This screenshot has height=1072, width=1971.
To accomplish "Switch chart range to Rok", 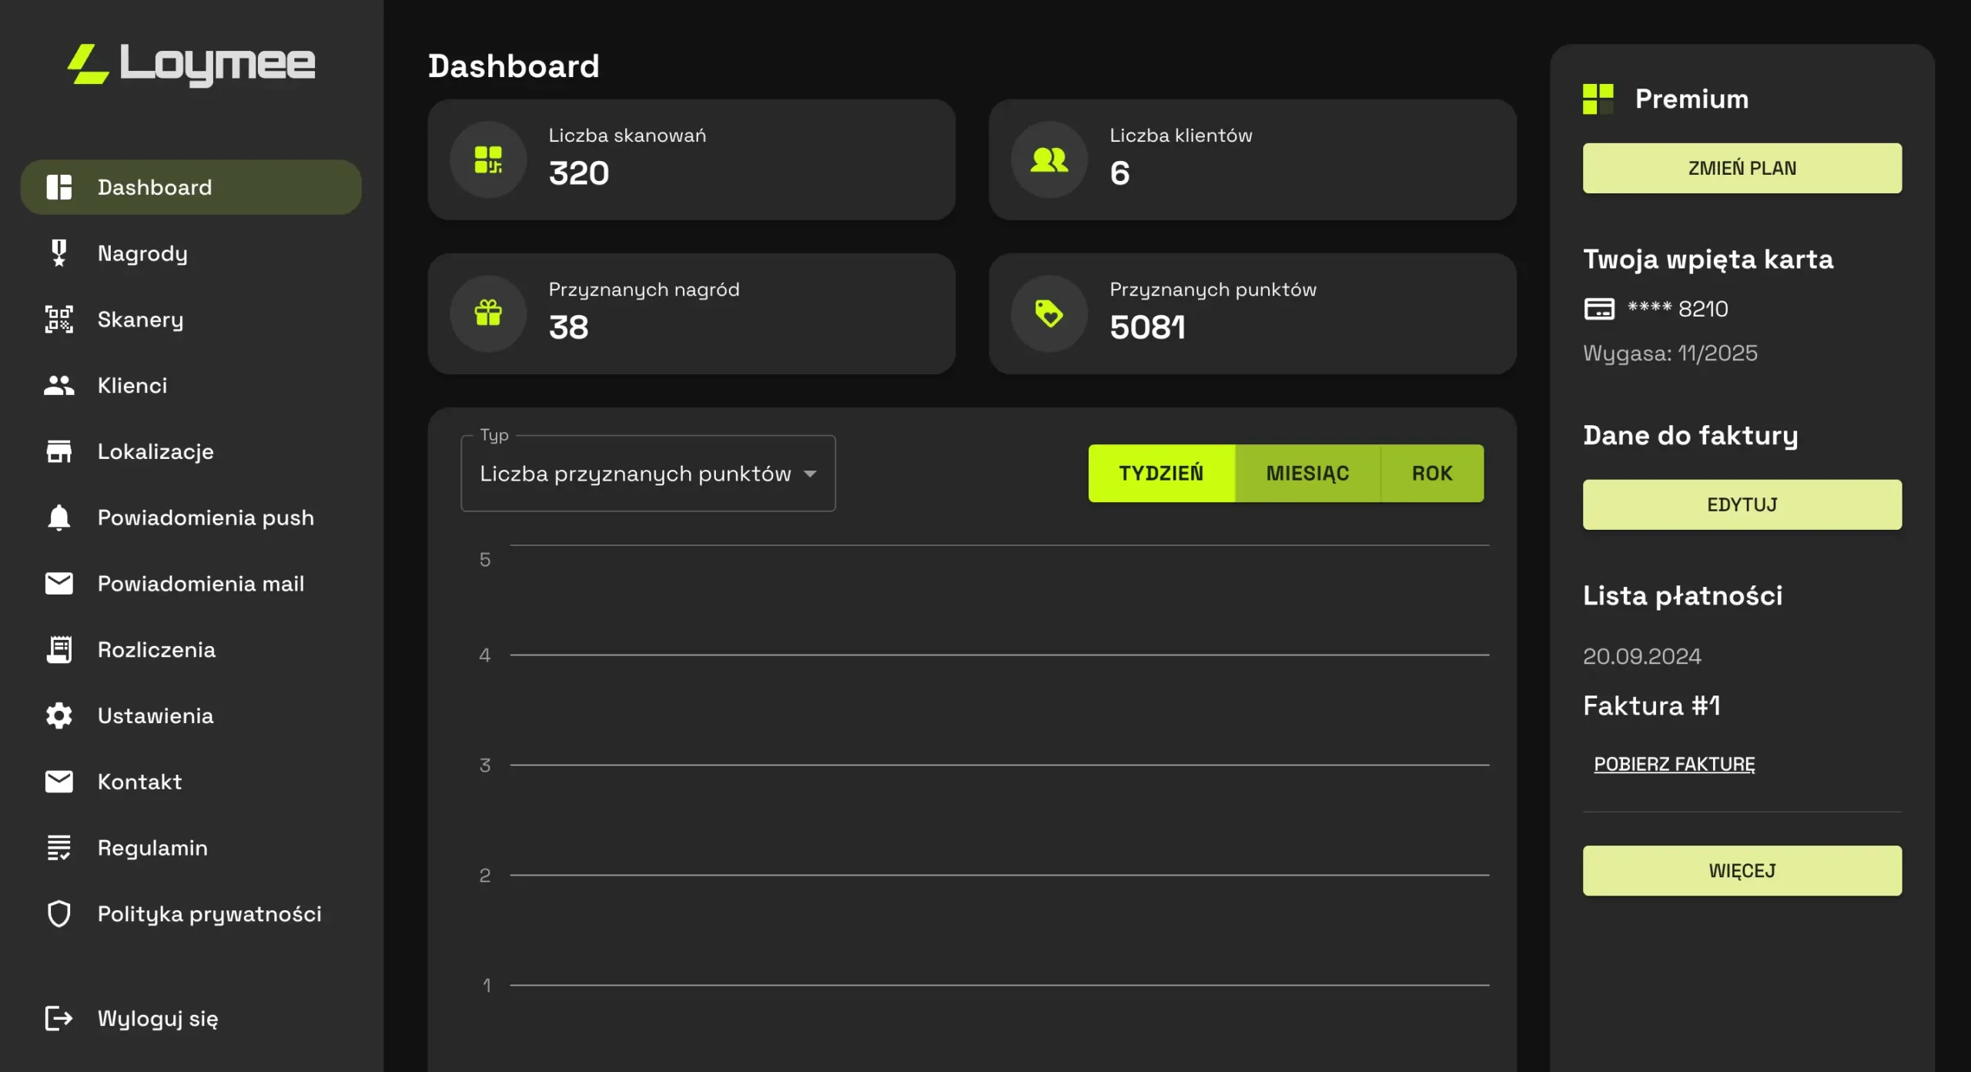I will 1431,473.
